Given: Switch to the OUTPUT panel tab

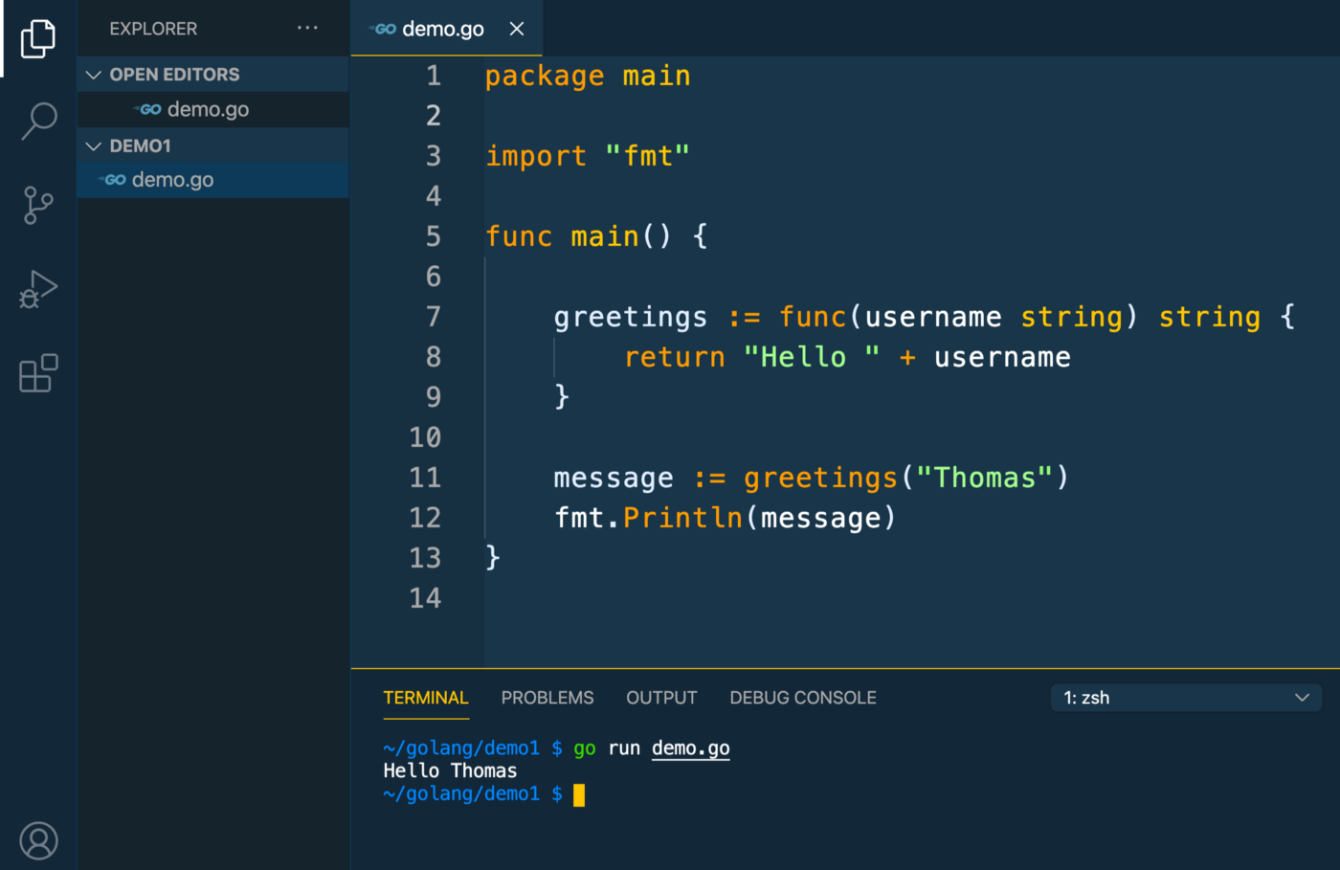Looking at the screenshot, I should 661,698.
